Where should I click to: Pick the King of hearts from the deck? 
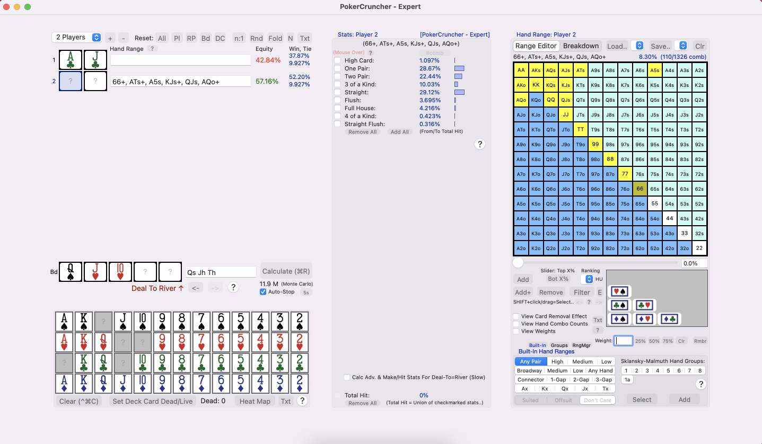[85, 342]
